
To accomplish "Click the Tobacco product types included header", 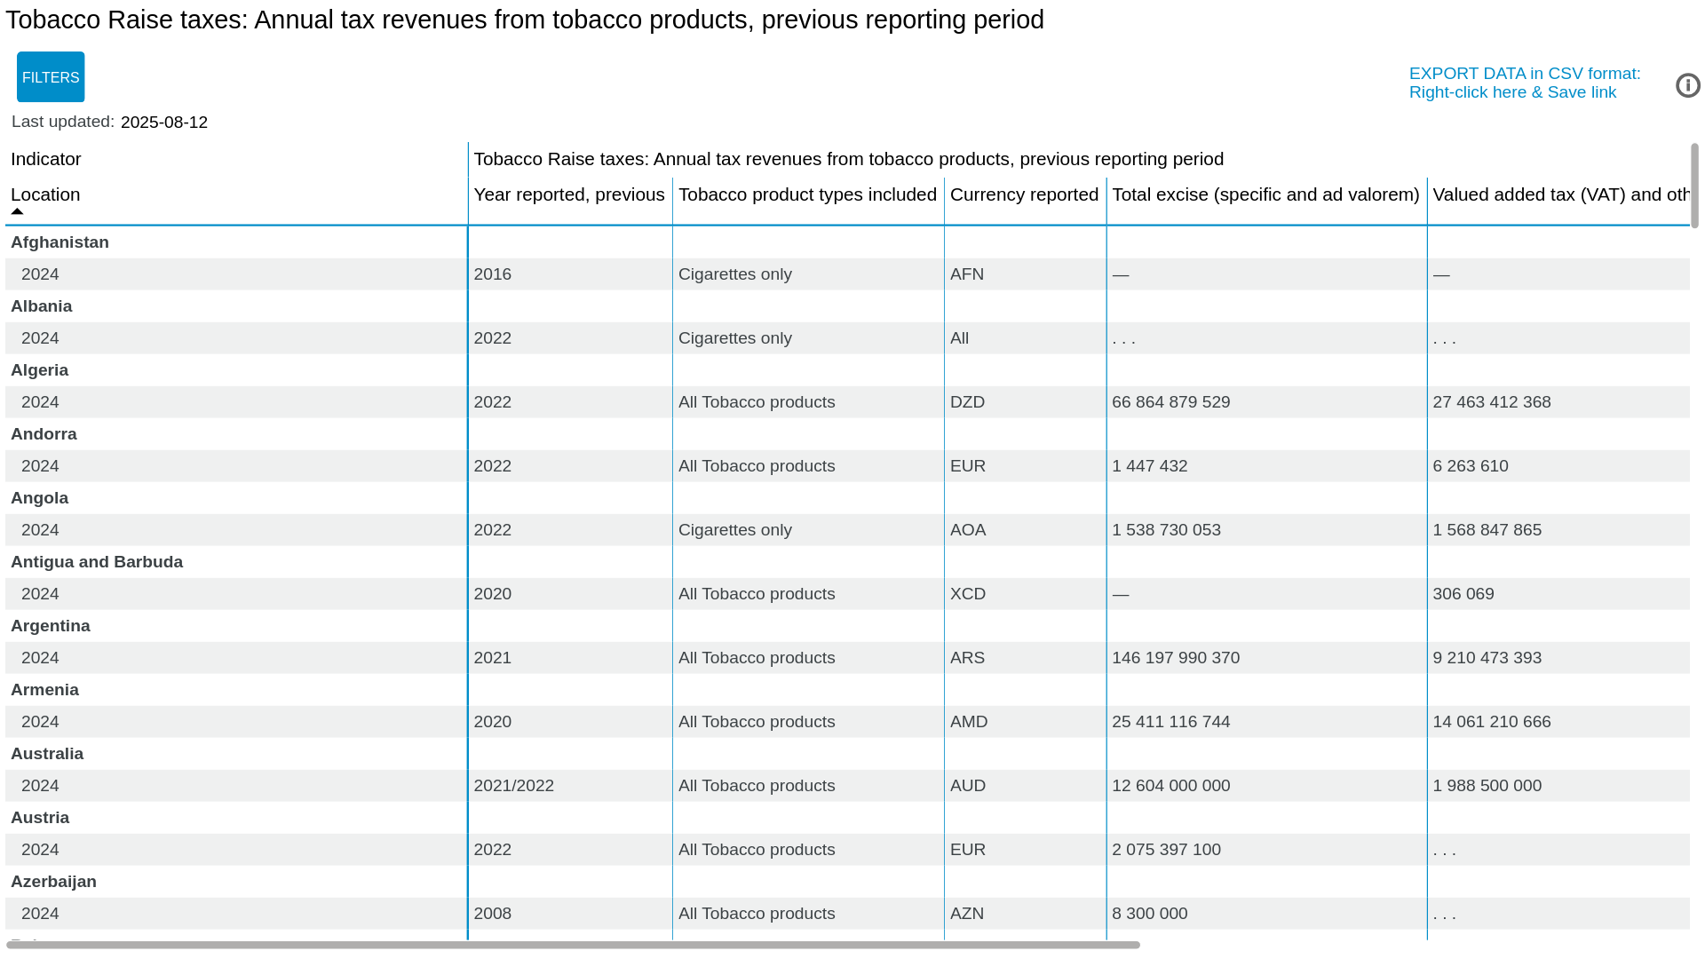I will click(807, 194).
